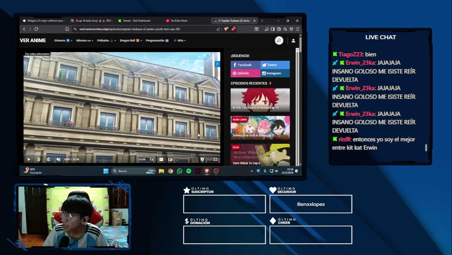Open the blue menu icon on video corner

click(x=217, y=64)
